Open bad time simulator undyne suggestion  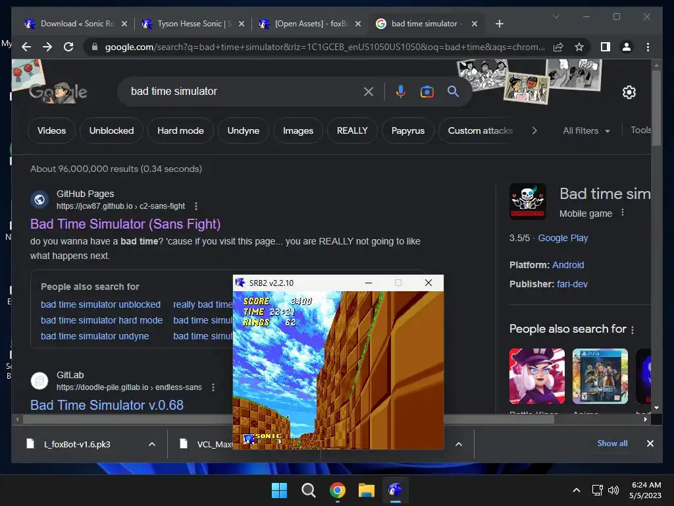pos(95,336)
